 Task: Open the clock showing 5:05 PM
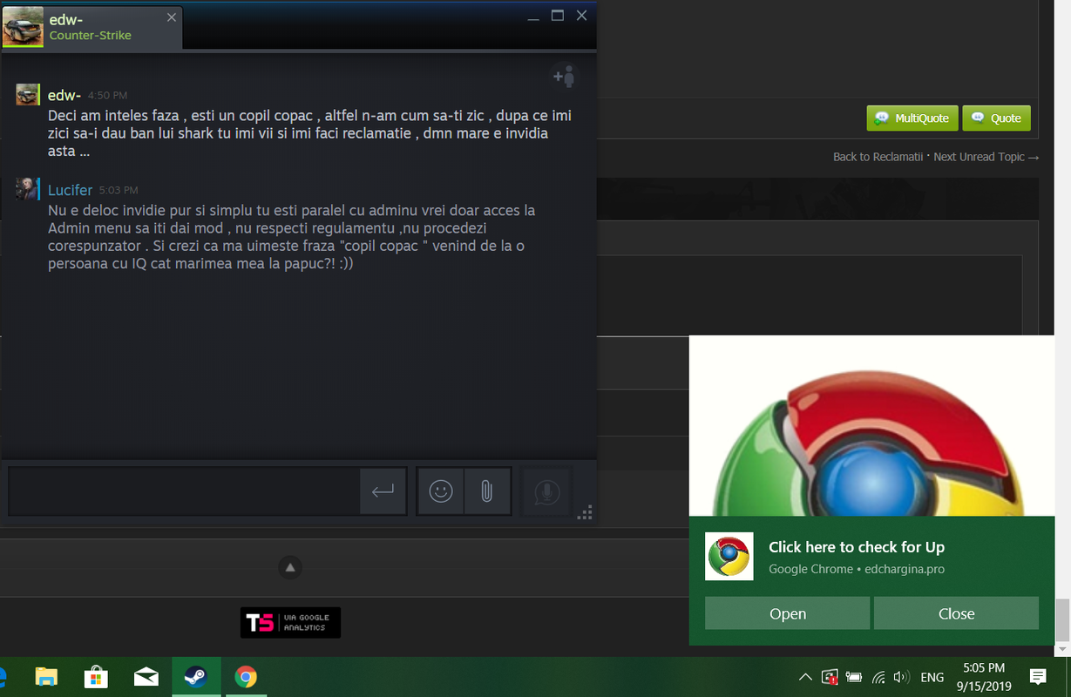(984, 677)
